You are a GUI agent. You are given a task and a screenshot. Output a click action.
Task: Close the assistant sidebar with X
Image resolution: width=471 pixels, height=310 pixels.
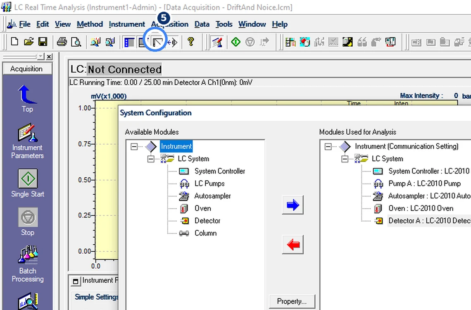click(49, 57)
